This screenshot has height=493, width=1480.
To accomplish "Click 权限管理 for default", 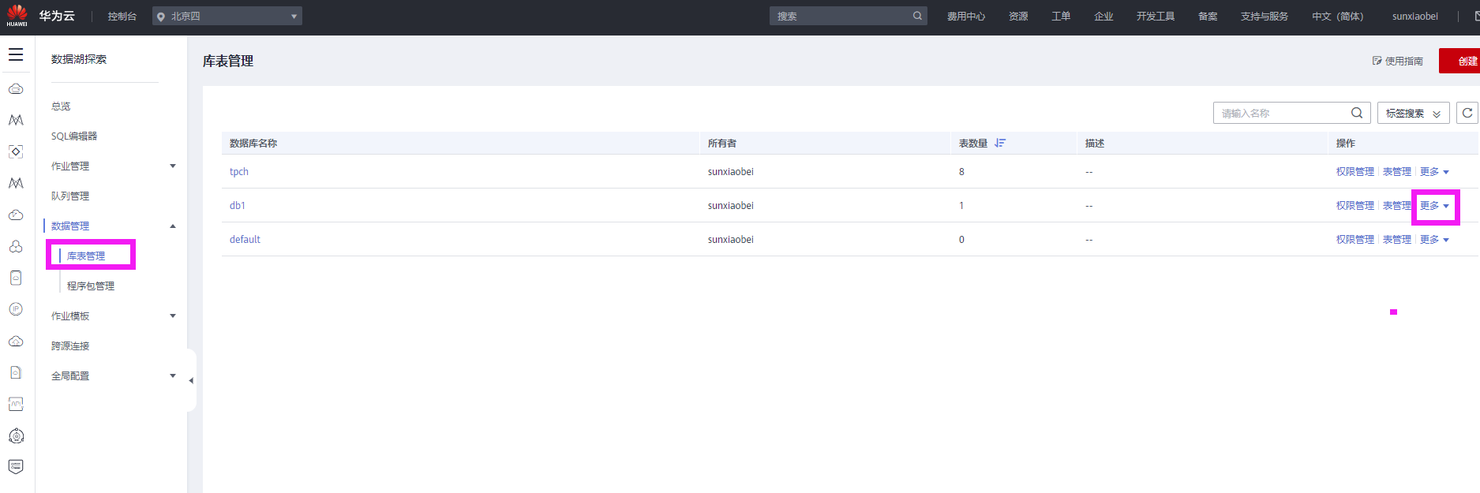I will (x=1355, y=239).
